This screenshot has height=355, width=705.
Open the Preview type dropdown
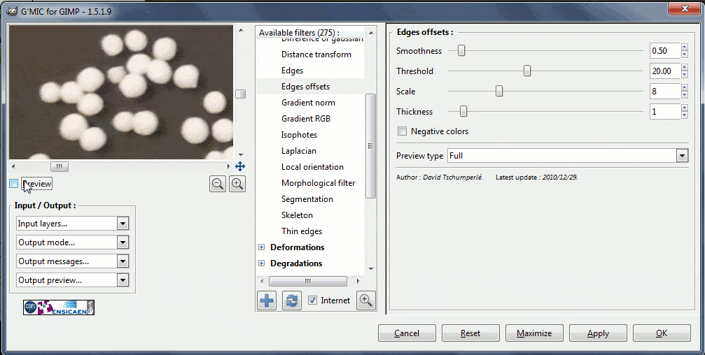coord(568,156)
